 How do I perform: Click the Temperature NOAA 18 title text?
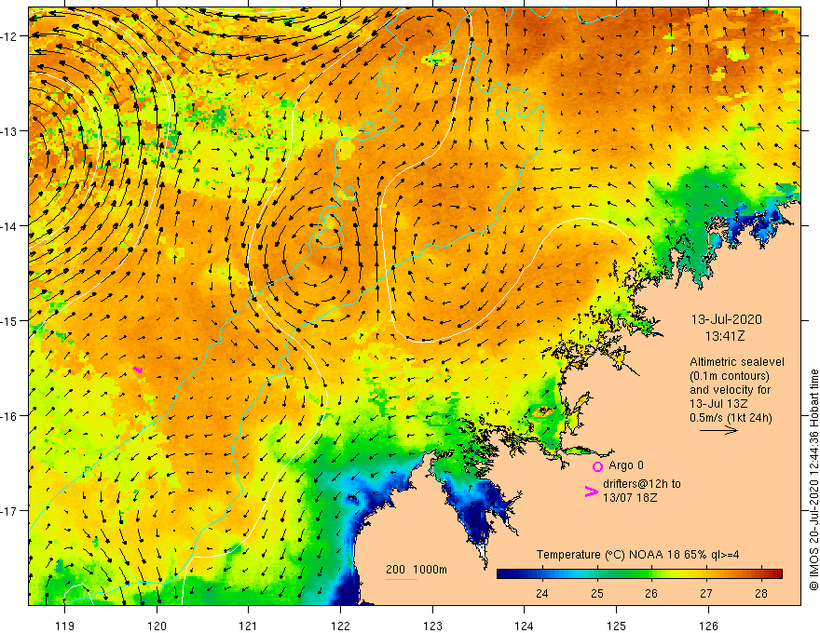pyautogui.click(x=637, y=555)
